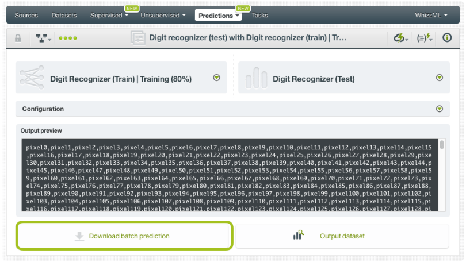Image resolution: width=466 pixels, height=262 pixels.
Task: Click the neural network model icon
Action: point(32,78)
